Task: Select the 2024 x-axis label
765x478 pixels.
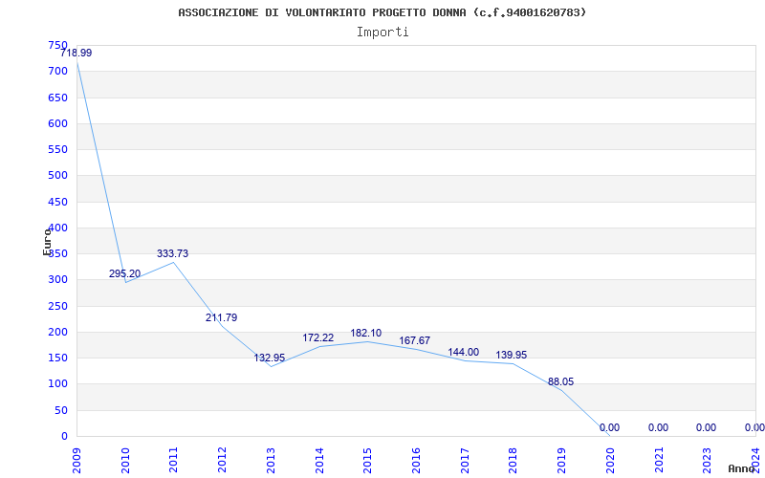Action: coord(755,460)
